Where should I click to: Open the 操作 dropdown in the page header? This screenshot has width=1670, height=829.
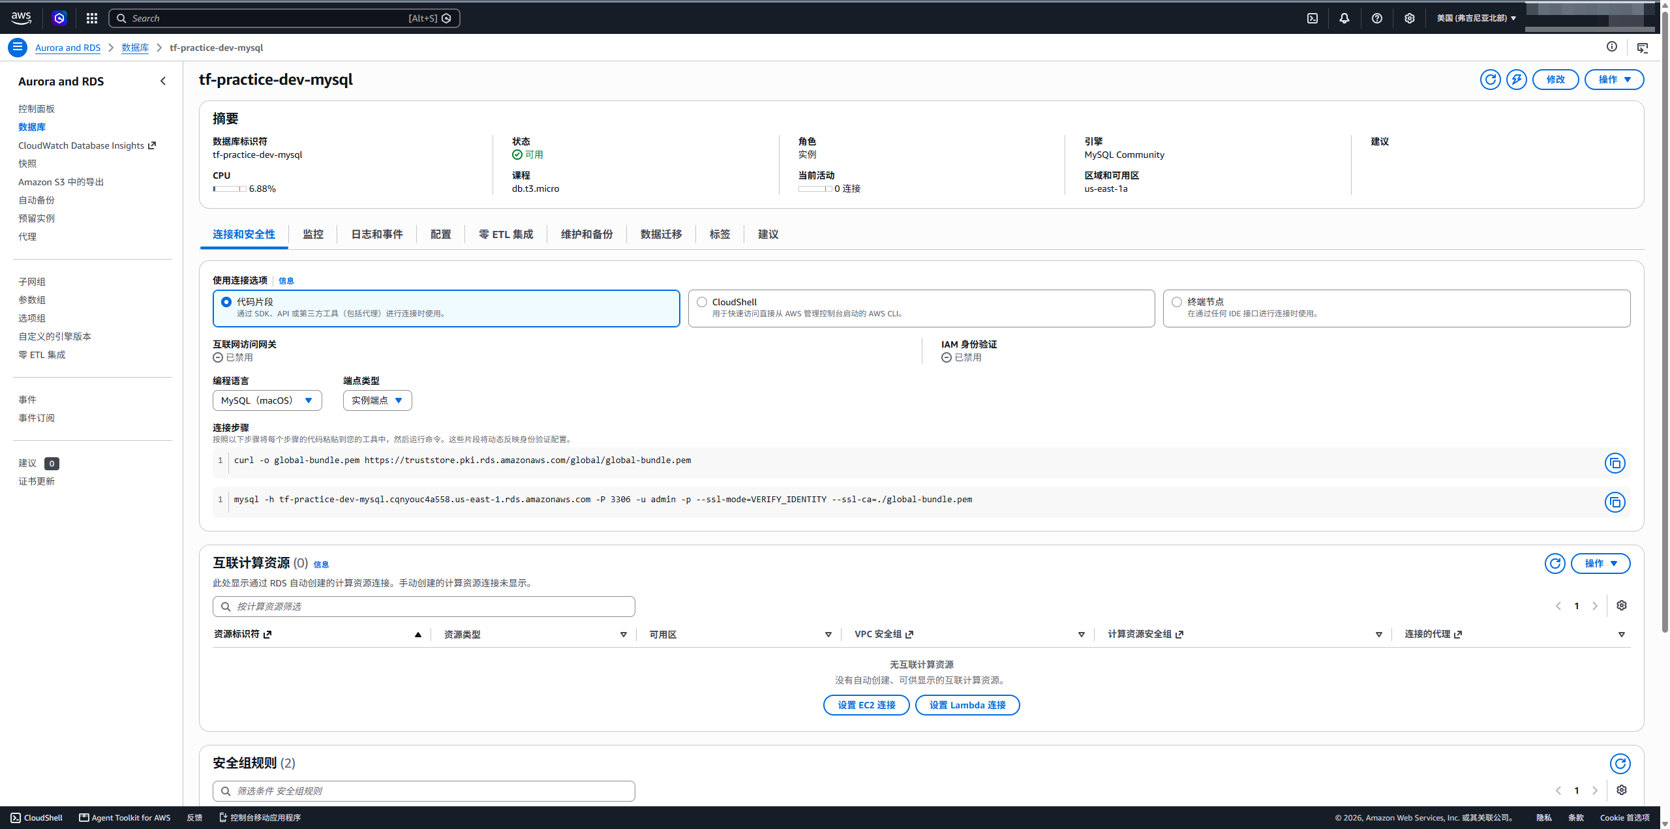tap(1615, 80)
